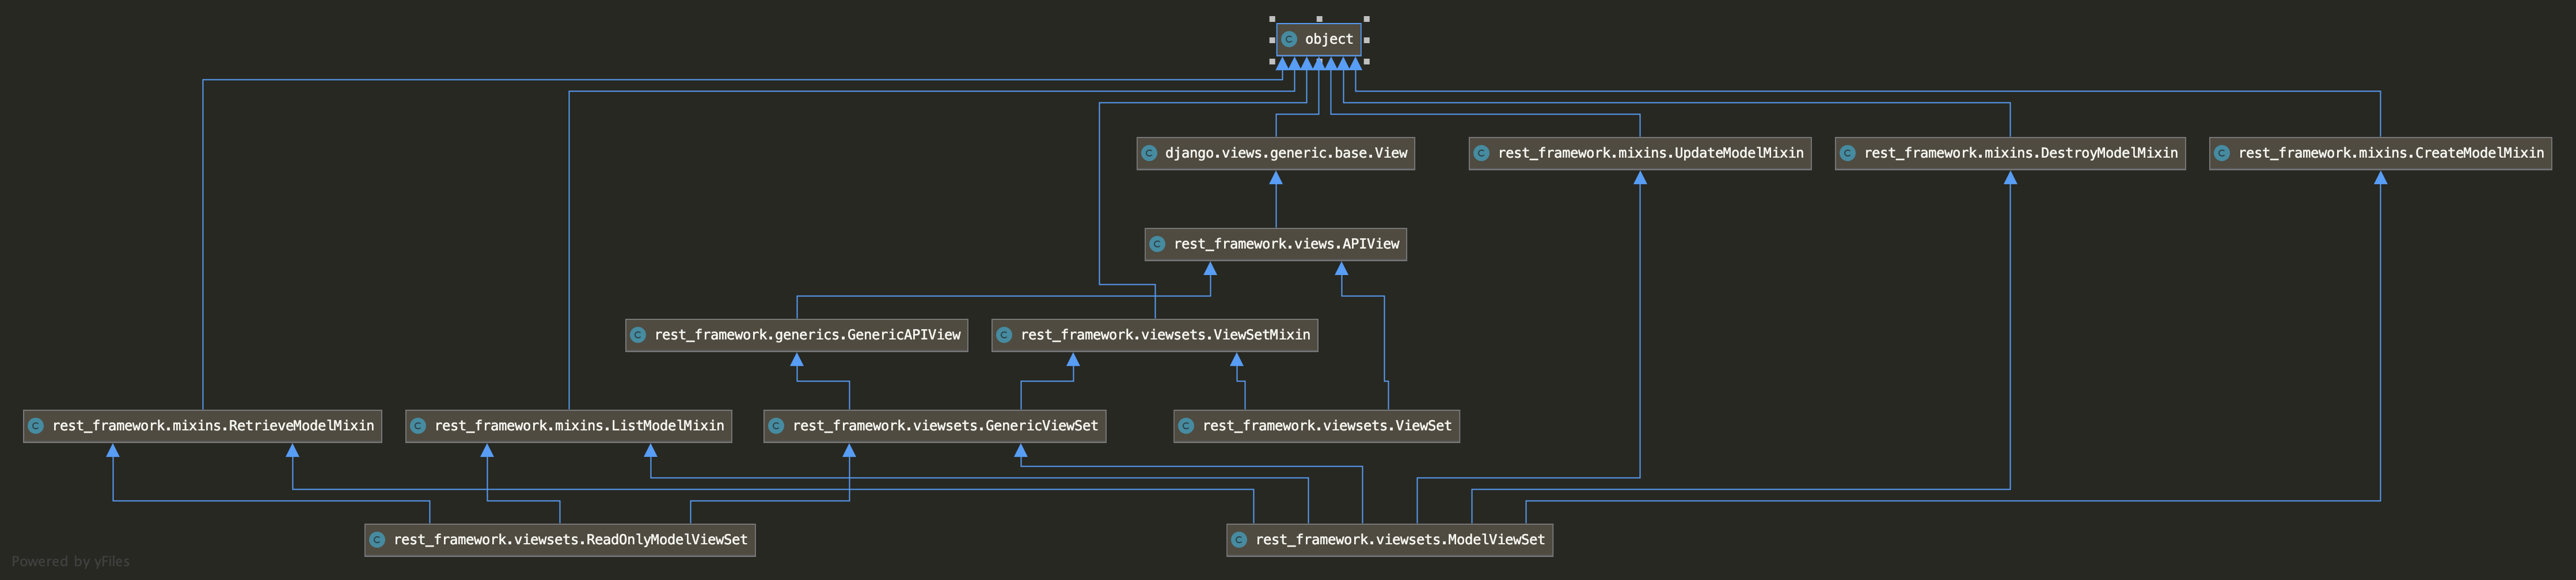This screenshot has width=2576, height=580.
Task: Click the class icon of ViewSetMixin node
Action: tap(1004, 335)
